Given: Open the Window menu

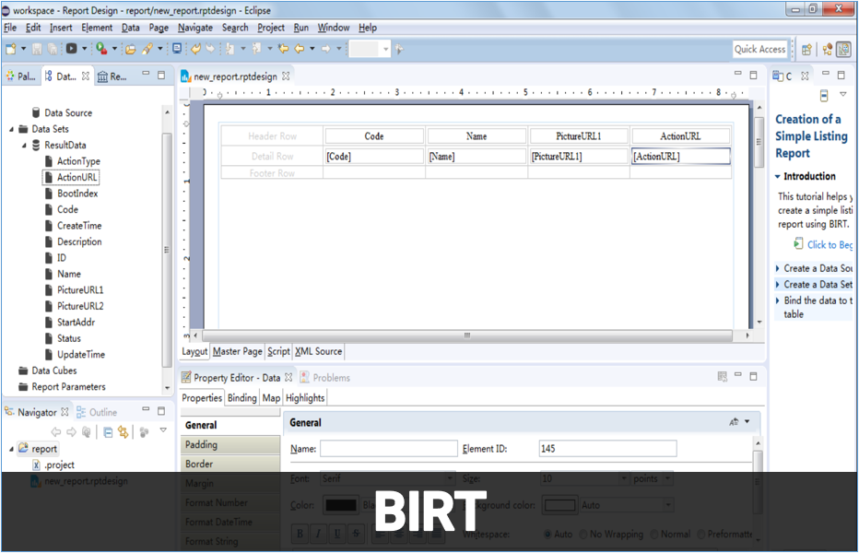Looking at the screenshot, I should pos(333,28).
